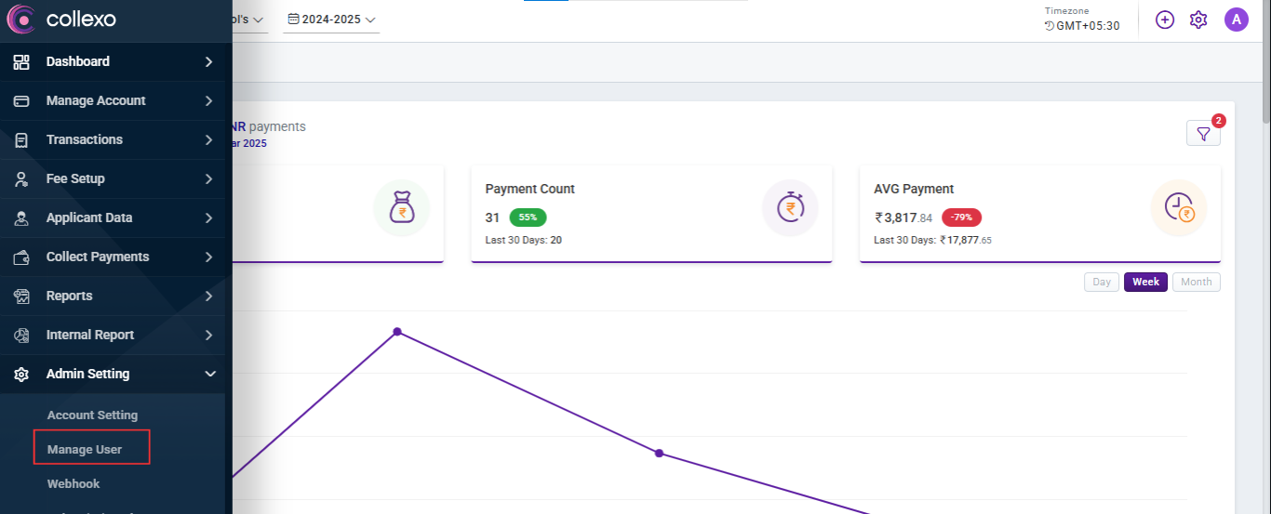This screenshot has width=1271, height=514.
Task: Click the Collexo logo
Action: coord(61,19)
